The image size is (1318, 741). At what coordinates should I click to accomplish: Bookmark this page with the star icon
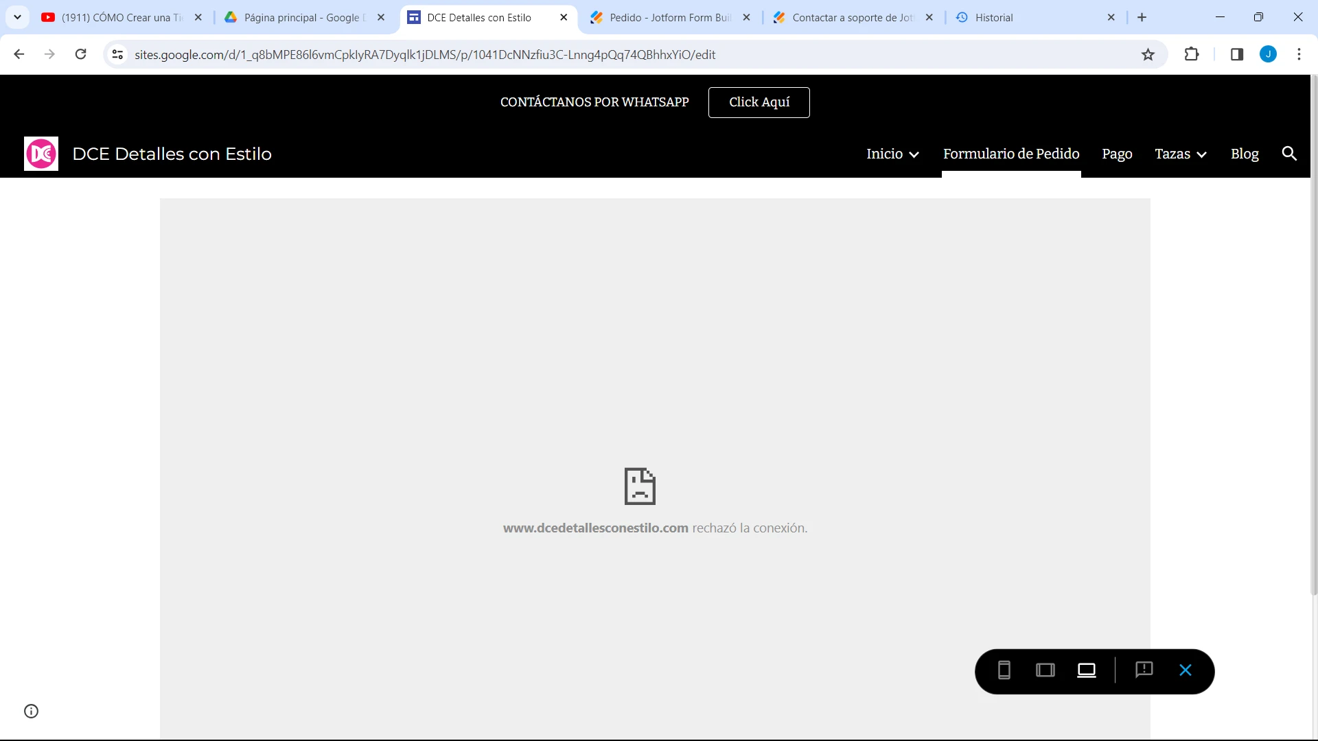pos(1148,54)
